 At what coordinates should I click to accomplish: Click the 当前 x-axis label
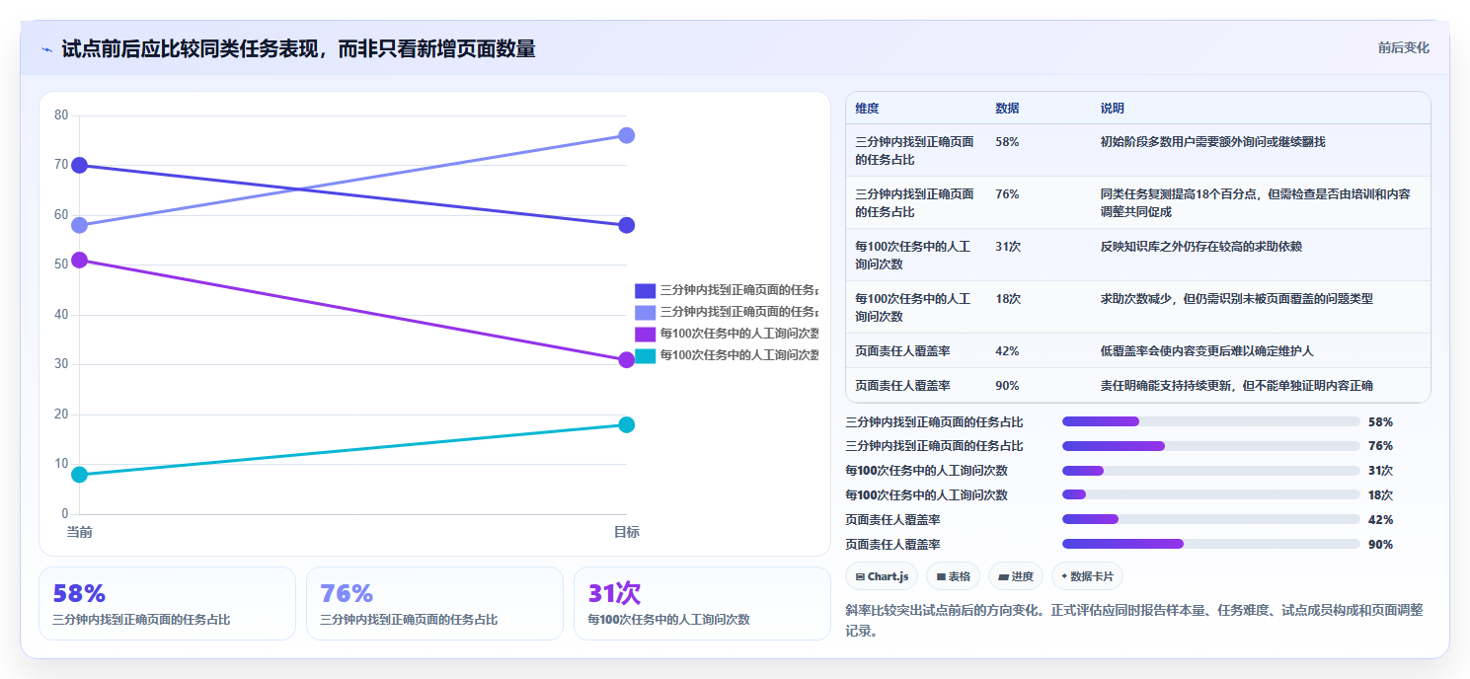(79, 532)
